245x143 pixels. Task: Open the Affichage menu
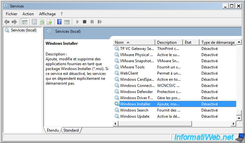(x=48, y=14)
